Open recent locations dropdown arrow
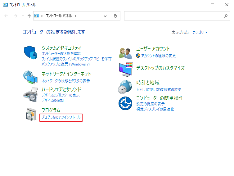234x176 pixels. pos(23,16)
